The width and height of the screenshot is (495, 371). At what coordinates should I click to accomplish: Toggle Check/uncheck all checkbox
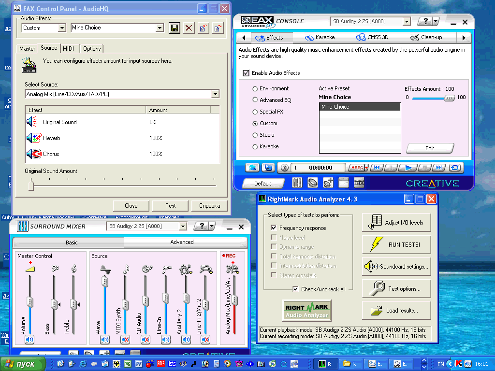pos(295,289)
